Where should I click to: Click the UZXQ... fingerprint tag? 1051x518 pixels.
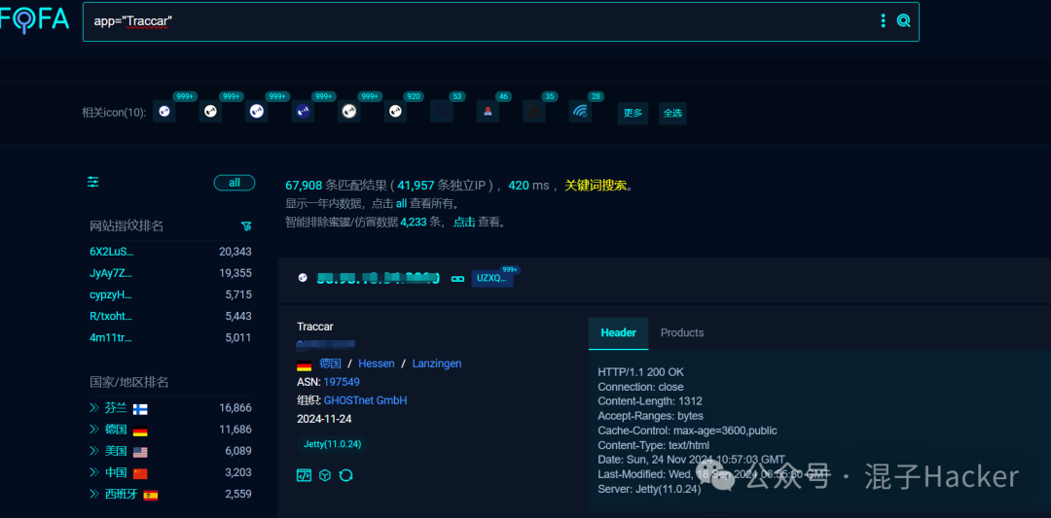(492, 278)
